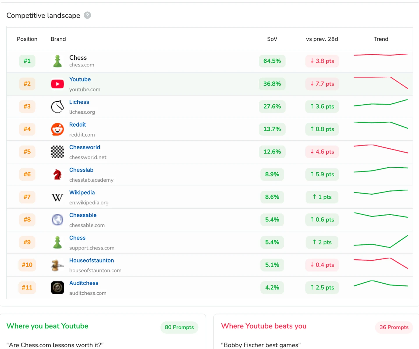View the Lichess trend sparkline
The image size is (419, 349).
[x=381, y=103]
